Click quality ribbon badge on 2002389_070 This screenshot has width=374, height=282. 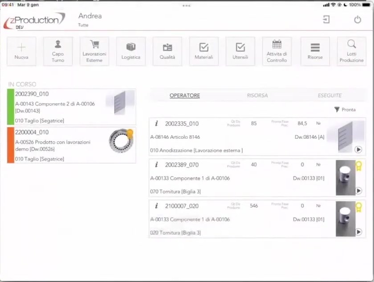pyautogui.click(x=359, y=166)
